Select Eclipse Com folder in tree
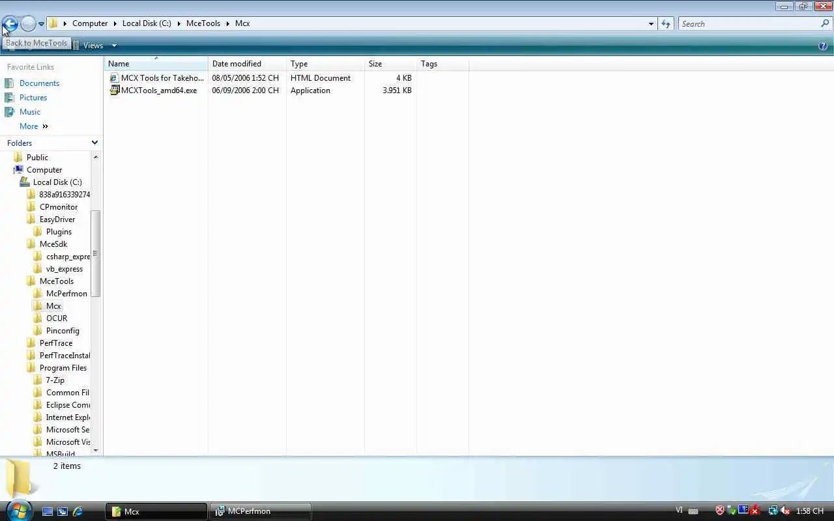Image resolution: width=834 pixels, height=521 pixels. (x=68, y=405)
